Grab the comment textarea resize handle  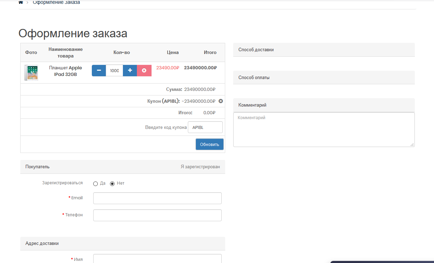click(x=412, y=144)
